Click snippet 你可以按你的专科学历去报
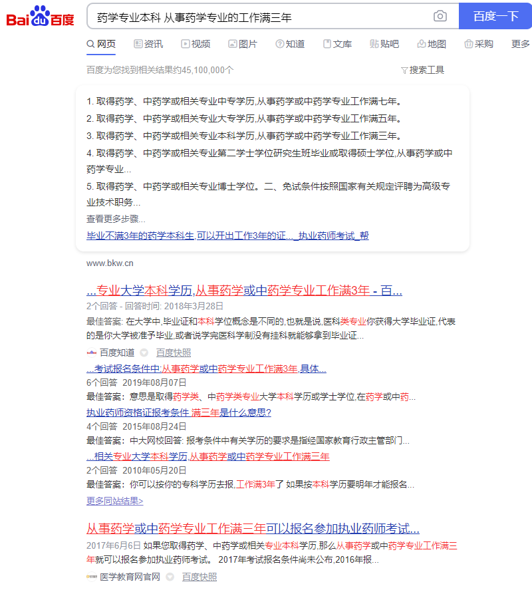The width and height of the screenshot is (532, 596). click(250, 485)
